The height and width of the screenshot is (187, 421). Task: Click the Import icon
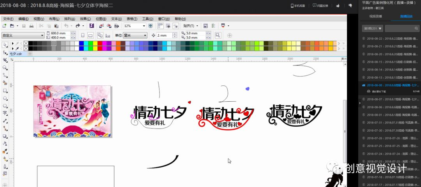(x=101, y=26)
